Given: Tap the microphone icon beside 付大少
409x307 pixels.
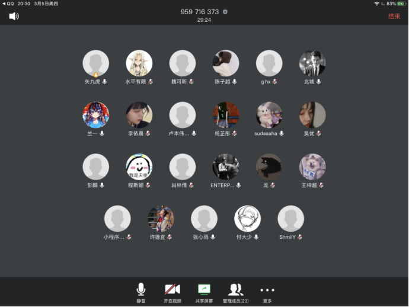Looking at the screenshot, I should coord(257,237).
